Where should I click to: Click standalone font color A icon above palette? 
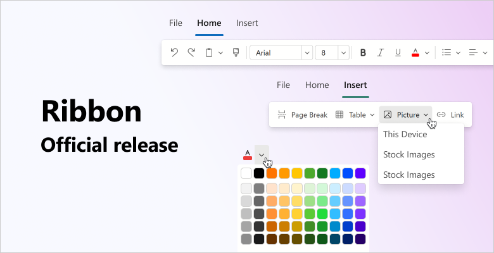(x=248, y=154)
